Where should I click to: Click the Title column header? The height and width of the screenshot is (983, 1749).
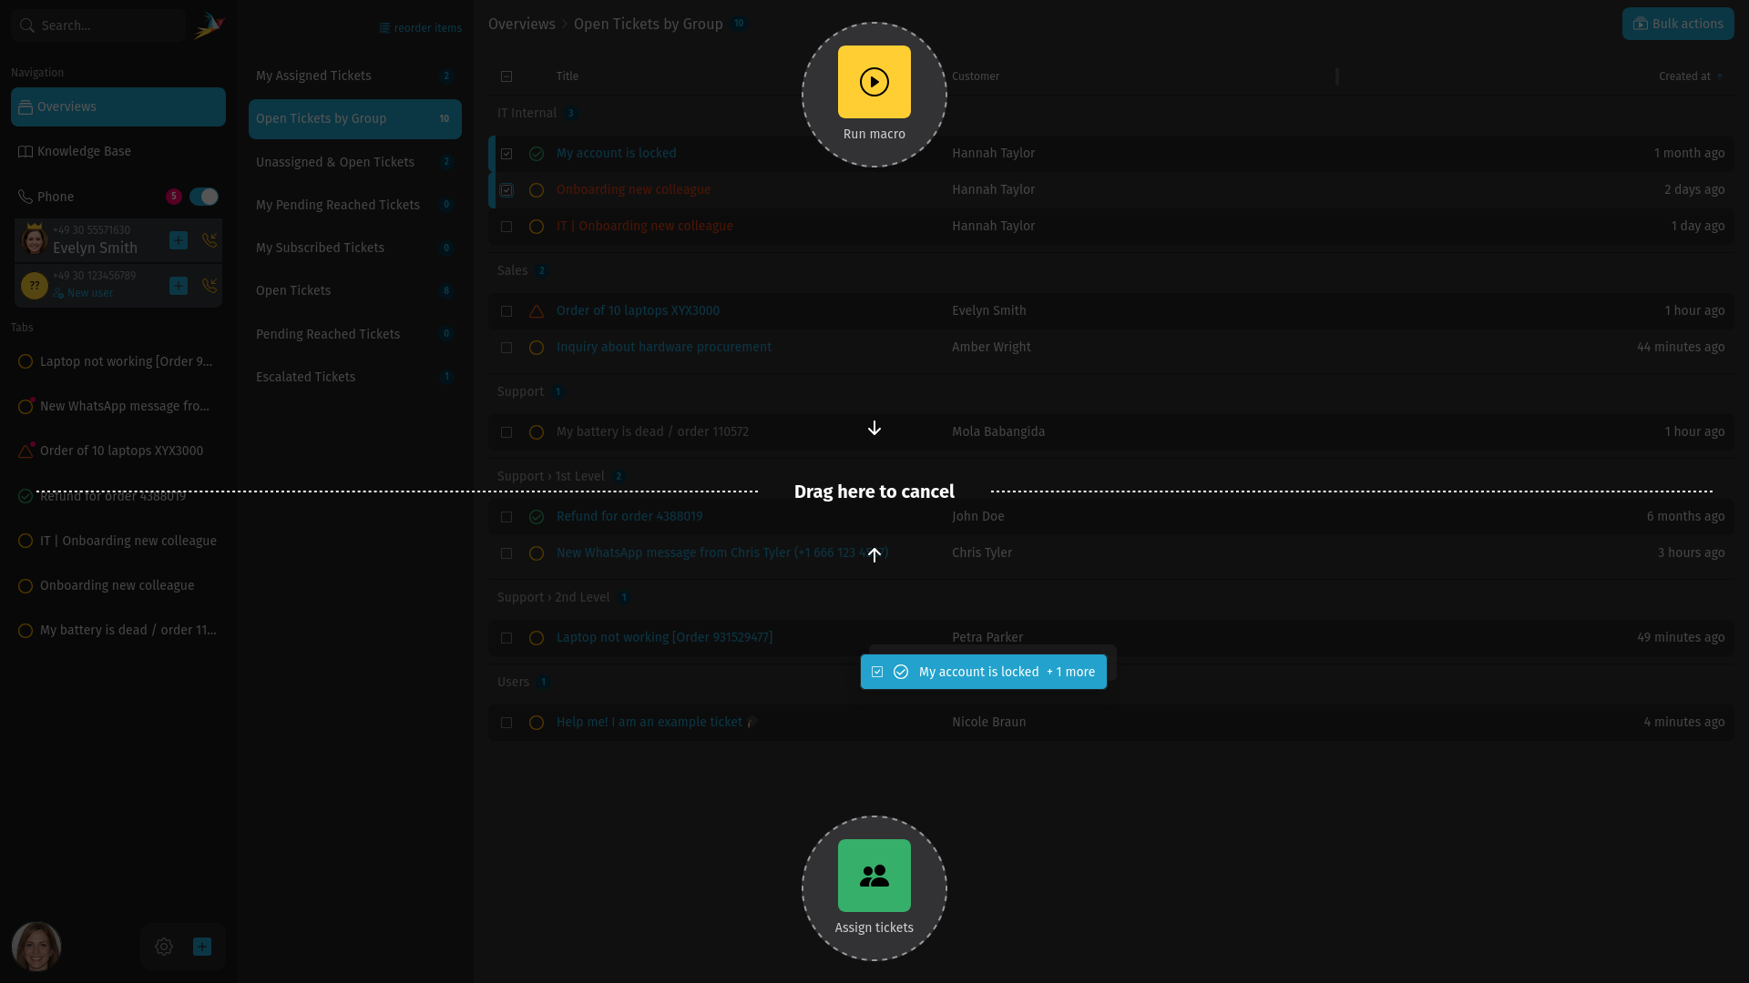pyautogui.click(x=568, y=76)
